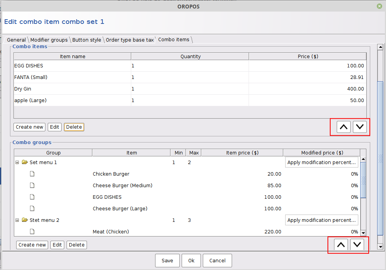Click the Set menu 1 folder icon
386x270 pixels.
tap(25, 162)
